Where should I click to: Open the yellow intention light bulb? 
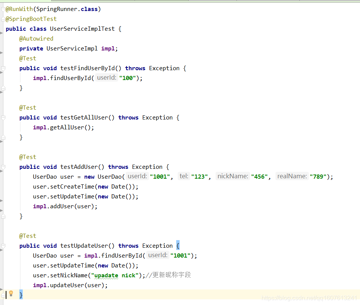coord(11,294)
